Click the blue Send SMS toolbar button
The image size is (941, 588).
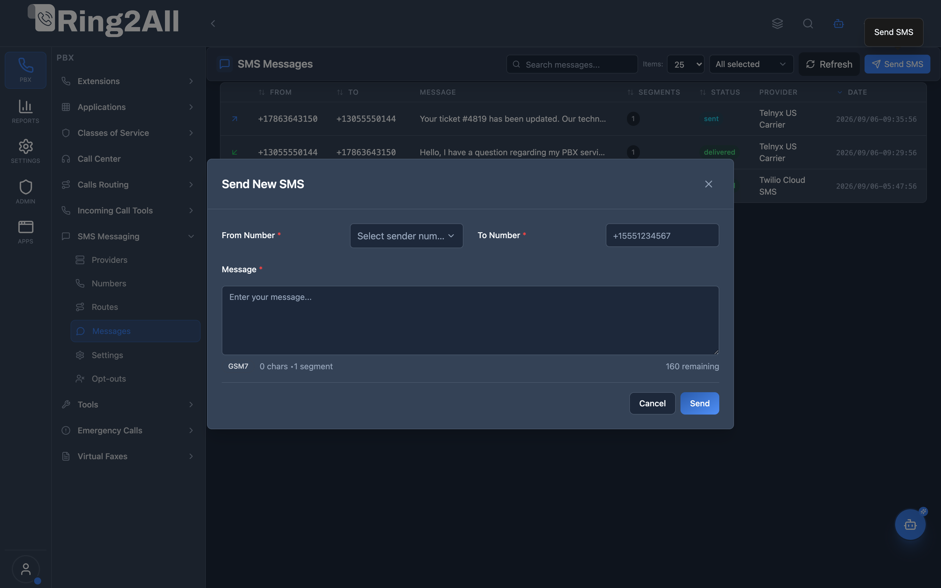pos(897,64)
